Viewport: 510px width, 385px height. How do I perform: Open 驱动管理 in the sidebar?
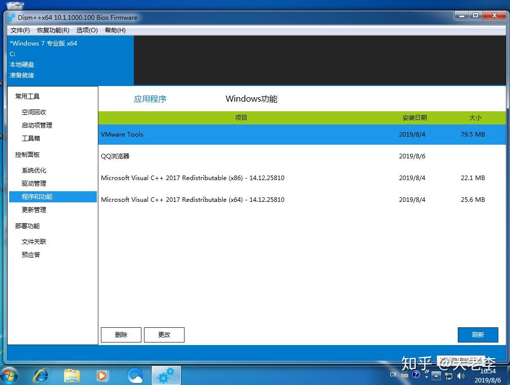pos(34,184)
